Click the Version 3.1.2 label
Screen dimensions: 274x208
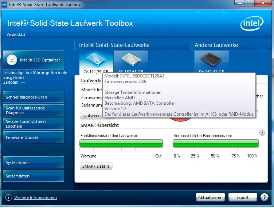coord(16,34)
